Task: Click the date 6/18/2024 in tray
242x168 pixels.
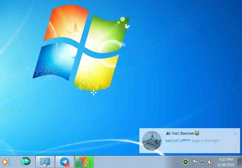Action: [226, 165]
